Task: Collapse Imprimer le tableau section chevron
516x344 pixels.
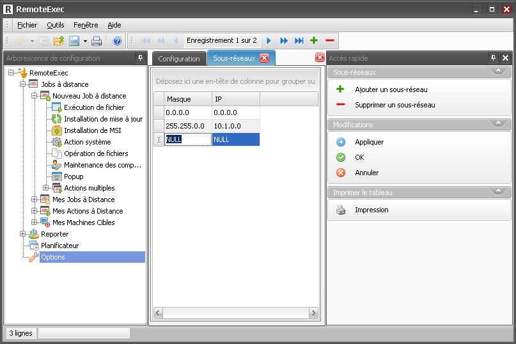Action: [x=498, y=191]
